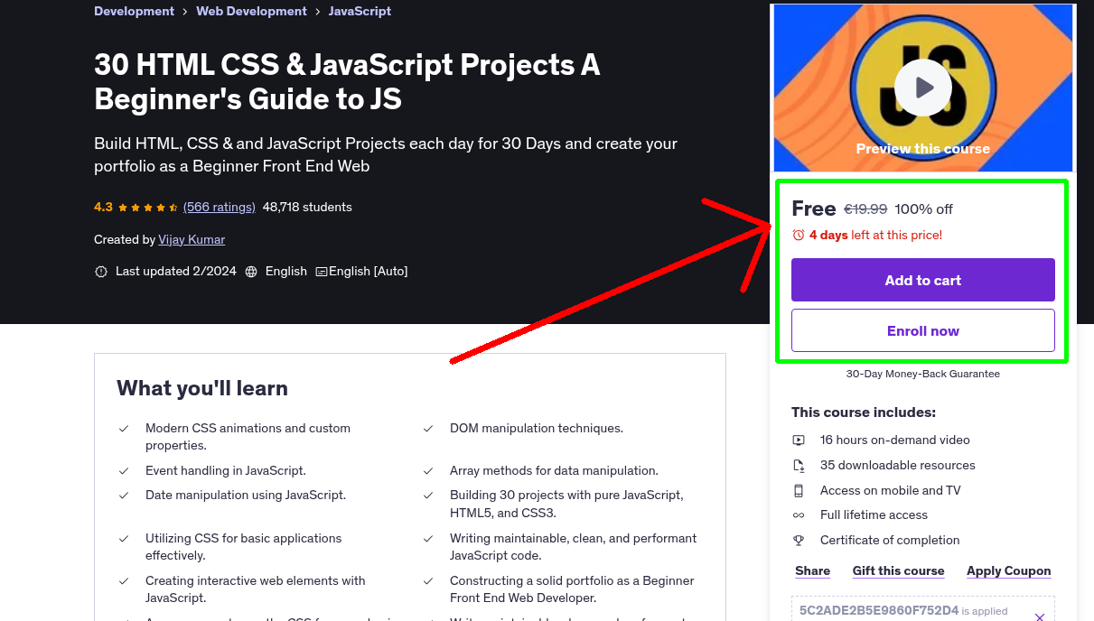
Task: Click the Certificate of completion text
Action: point(890,541)
